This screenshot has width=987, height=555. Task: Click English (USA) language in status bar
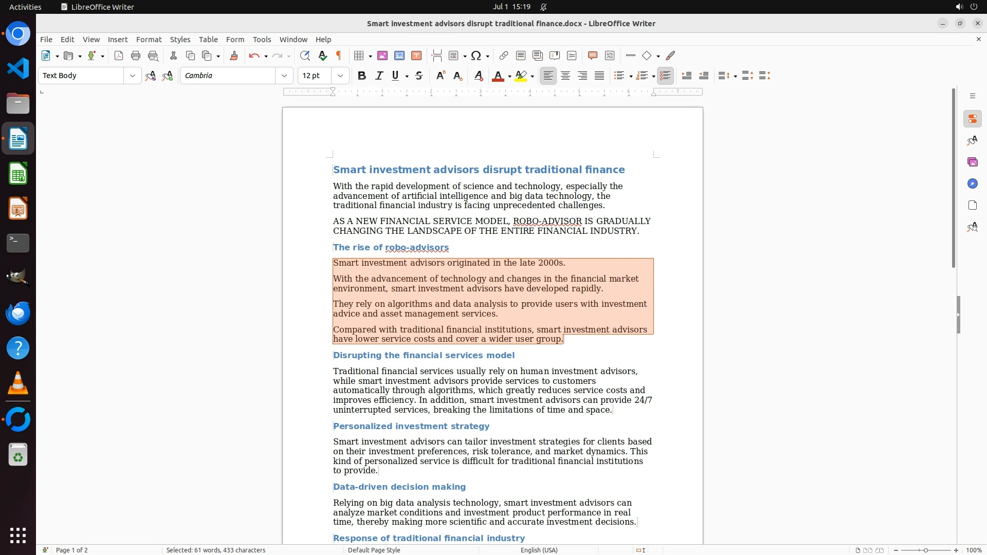[x=539, y=550]
